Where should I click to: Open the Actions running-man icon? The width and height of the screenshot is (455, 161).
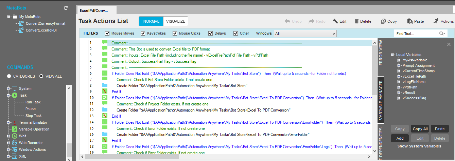tap(436, 21)
